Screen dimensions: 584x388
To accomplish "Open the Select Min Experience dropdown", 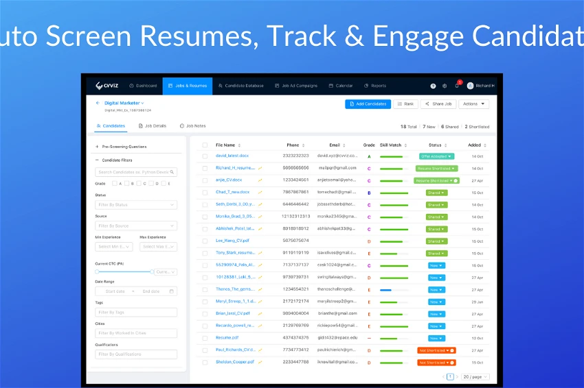I will tap(114, 247).
